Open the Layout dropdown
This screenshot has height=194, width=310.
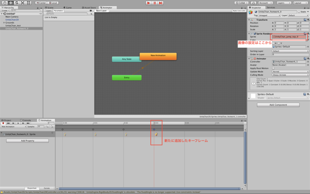tap(300, 3)
